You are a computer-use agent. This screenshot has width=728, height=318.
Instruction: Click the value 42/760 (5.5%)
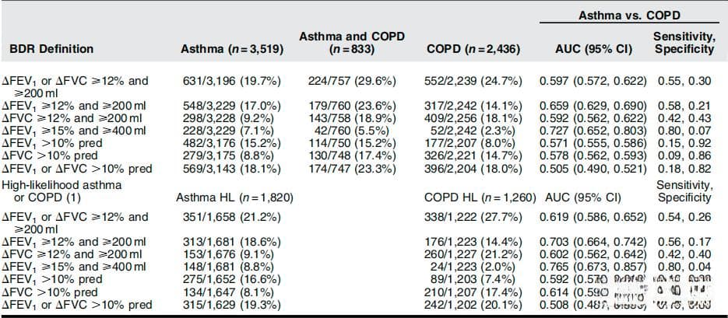(x=352, y=131)
